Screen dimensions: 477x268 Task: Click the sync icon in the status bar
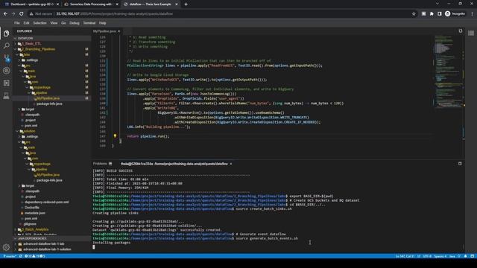(21, 256)
